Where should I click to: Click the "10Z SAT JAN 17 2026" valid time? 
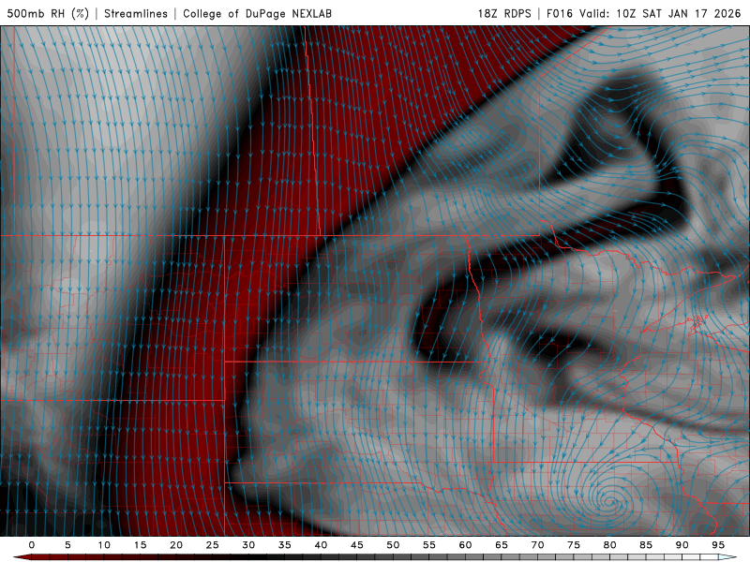[x=678, y=13]
